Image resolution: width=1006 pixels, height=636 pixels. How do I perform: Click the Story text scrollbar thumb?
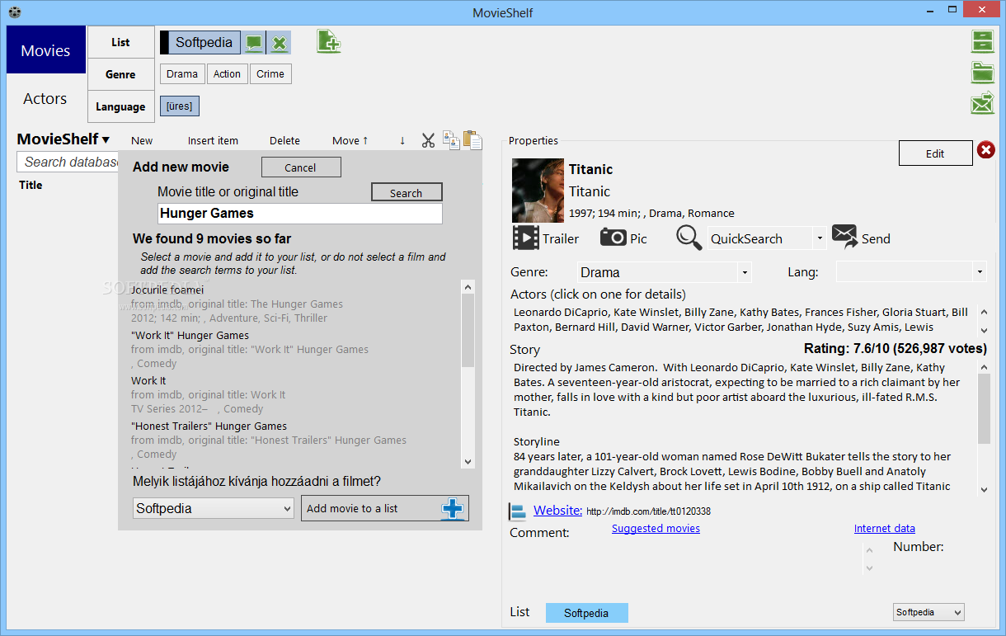click(x=984, y=409)
